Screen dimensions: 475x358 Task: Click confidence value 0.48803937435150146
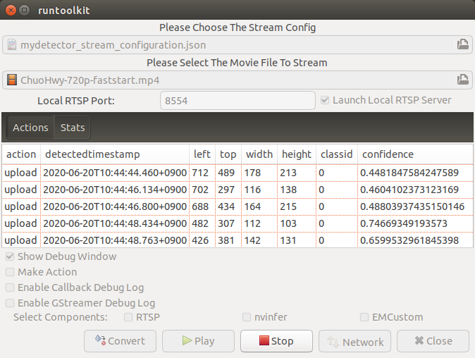pos(412,206)
